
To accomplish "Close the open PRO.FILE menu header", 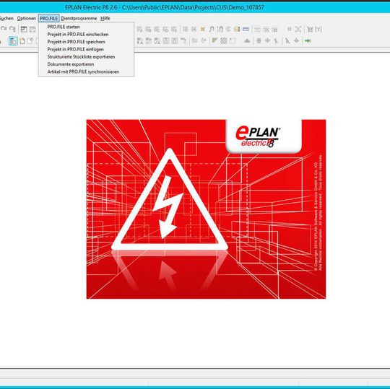I will [x=49, y=18].
